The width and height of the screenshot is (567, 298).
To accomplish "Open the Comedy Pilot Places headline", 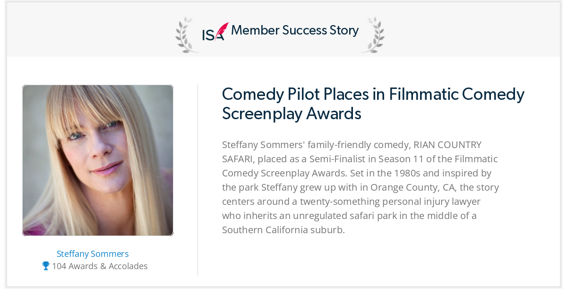I will (373, 104).
